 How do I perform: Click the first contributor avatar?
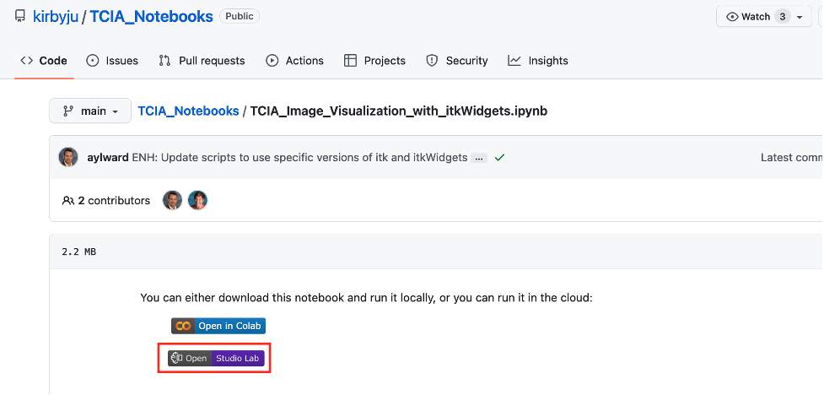(172, 201)
